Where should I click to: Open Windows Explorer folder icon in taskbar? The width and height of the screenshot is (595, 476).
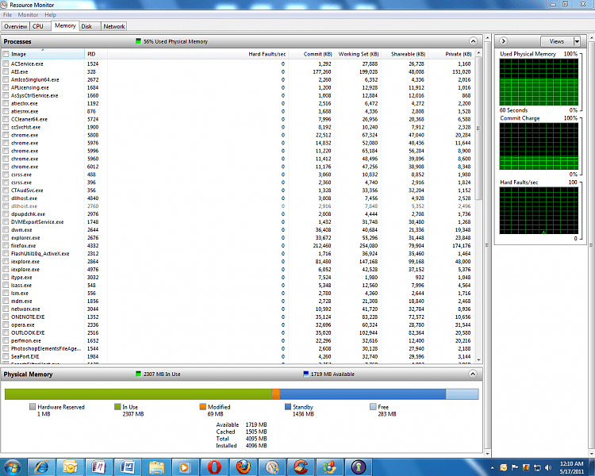click(156, 467)
